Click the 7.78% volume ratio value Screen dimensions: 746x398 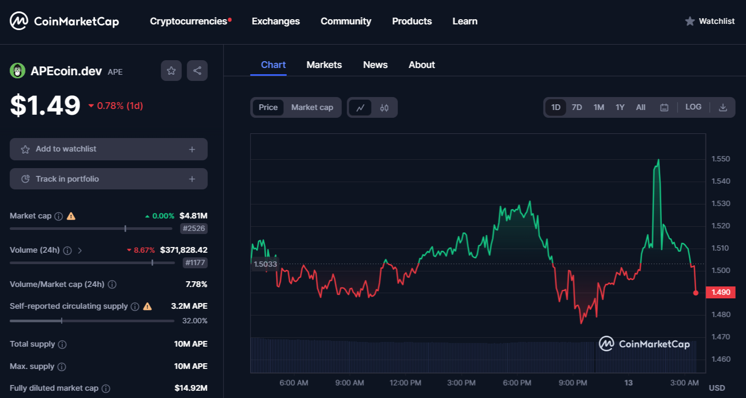196,284
